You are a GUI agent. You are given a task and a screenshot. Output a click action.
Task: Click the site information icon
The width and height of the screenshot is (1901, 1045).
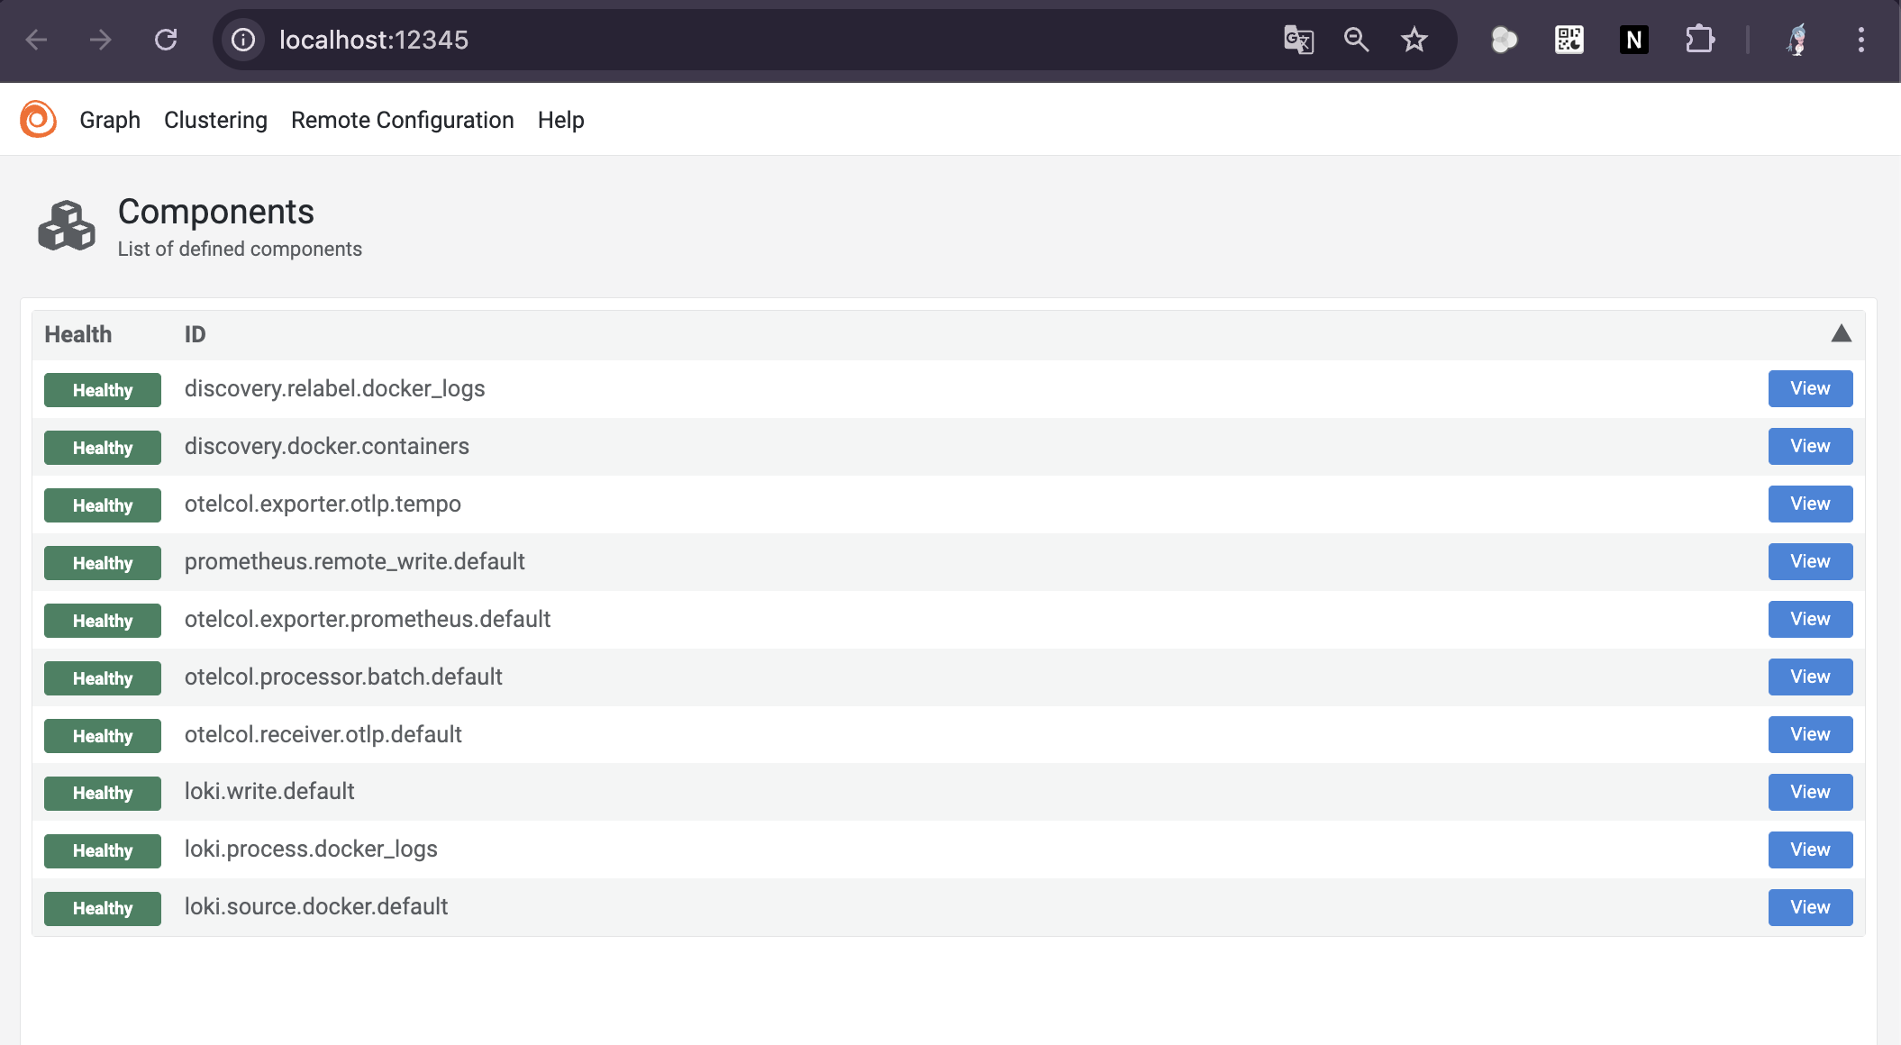point(243,40)
